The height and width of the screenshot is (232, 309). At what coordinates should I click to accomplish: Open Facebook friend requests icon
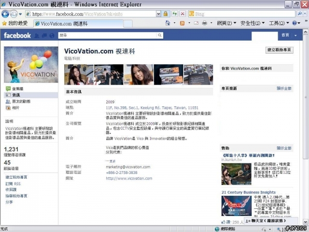click(37, 35)
